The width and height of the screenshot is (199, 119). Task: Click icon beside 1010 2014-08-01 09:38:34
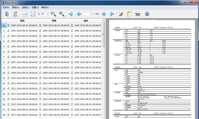72,78
